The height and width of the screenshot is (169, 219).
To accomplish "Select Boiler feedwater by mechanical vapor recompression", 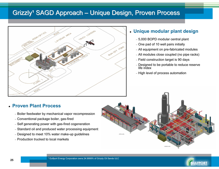I will [x=56, y=114].
